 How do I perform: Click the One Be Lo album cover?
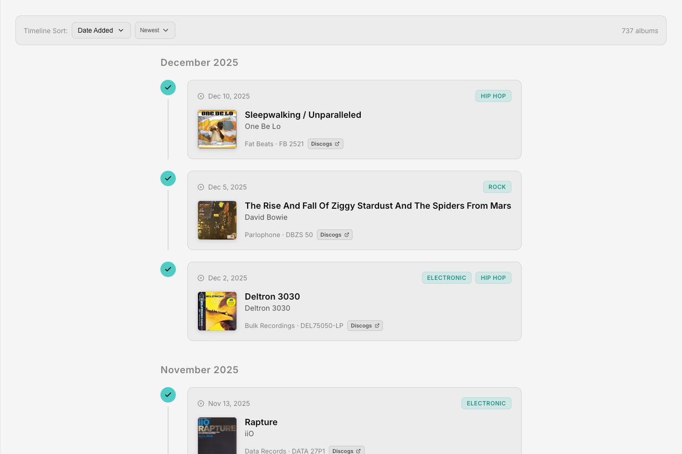[217, 129]
